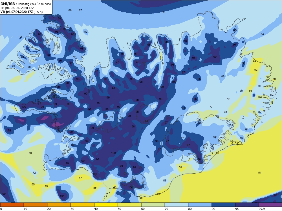The image size is (282, 211).
Task: Click the legend scale label '10'
Action: pyautogui.click(x=26, y=209)
